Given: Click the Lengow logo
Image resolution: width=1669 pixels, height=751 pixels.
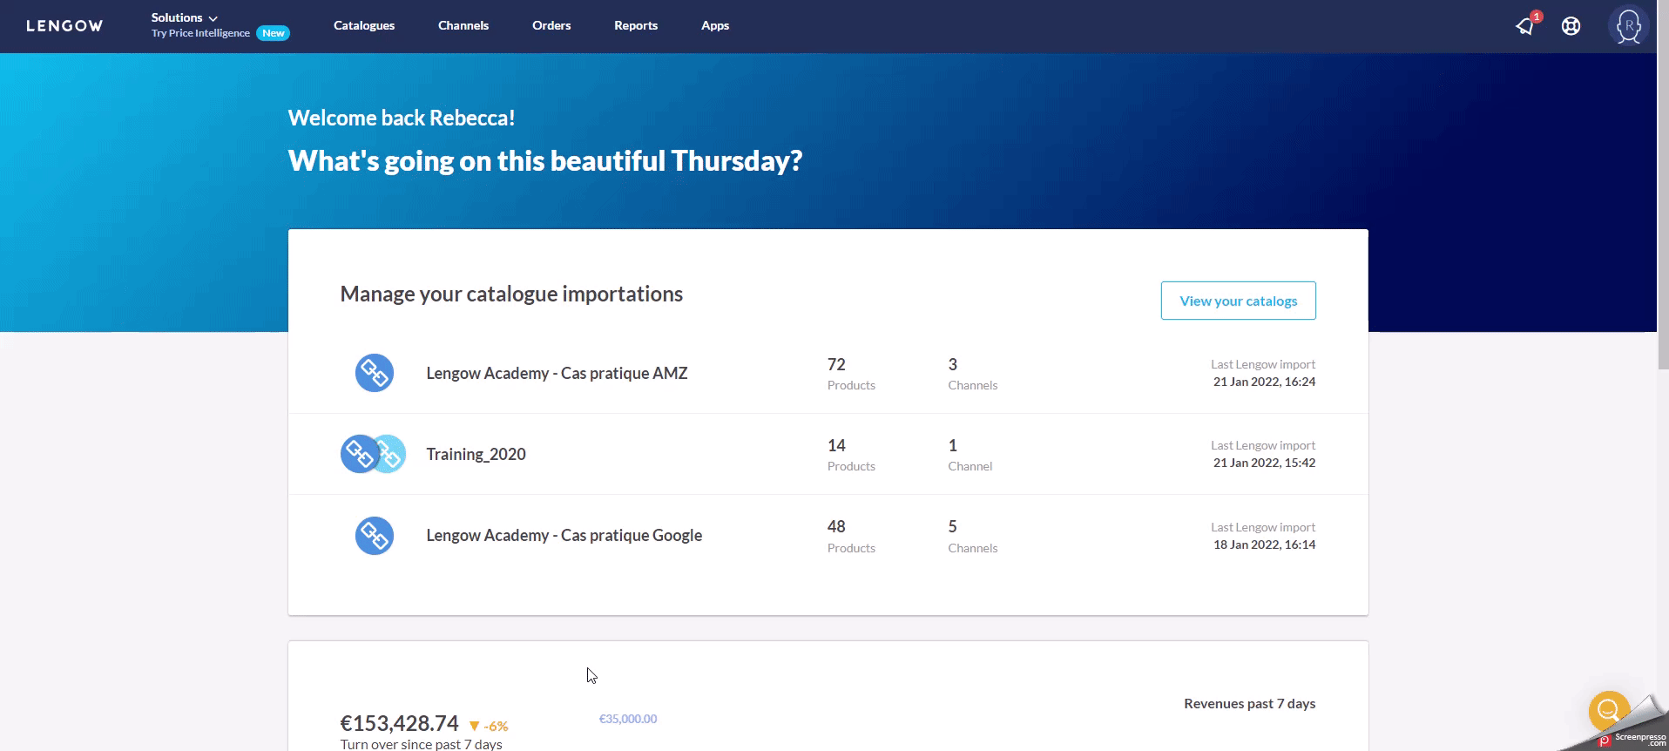Looking at the screenshot, I should 64,26.
